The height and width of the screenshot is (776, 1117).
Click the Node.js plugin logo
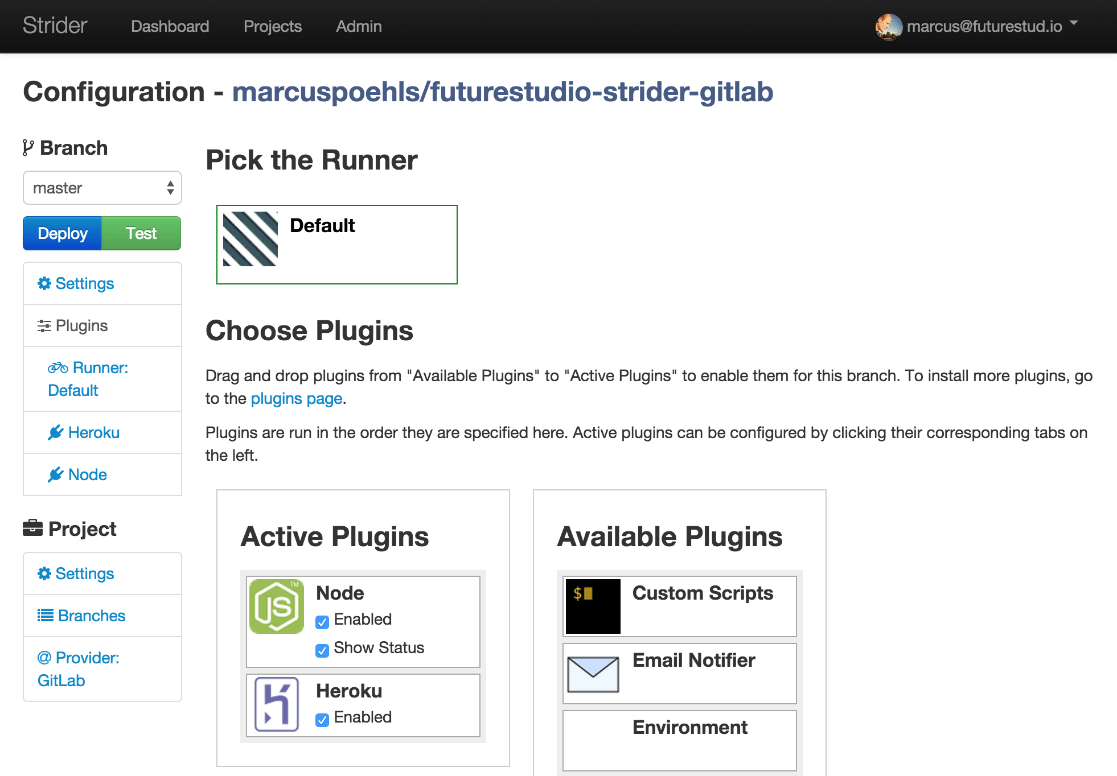coord(277,606)
